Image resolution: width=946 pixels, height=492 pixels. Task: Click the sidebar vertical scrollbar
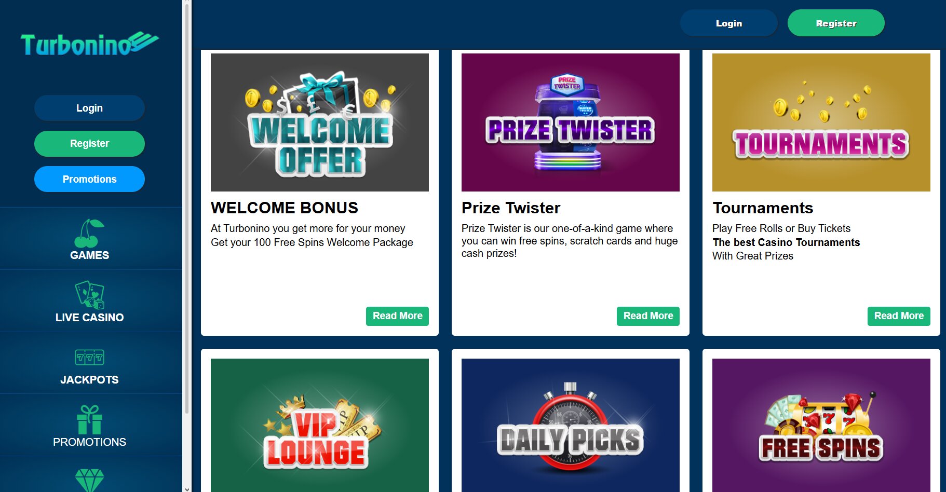187,208
